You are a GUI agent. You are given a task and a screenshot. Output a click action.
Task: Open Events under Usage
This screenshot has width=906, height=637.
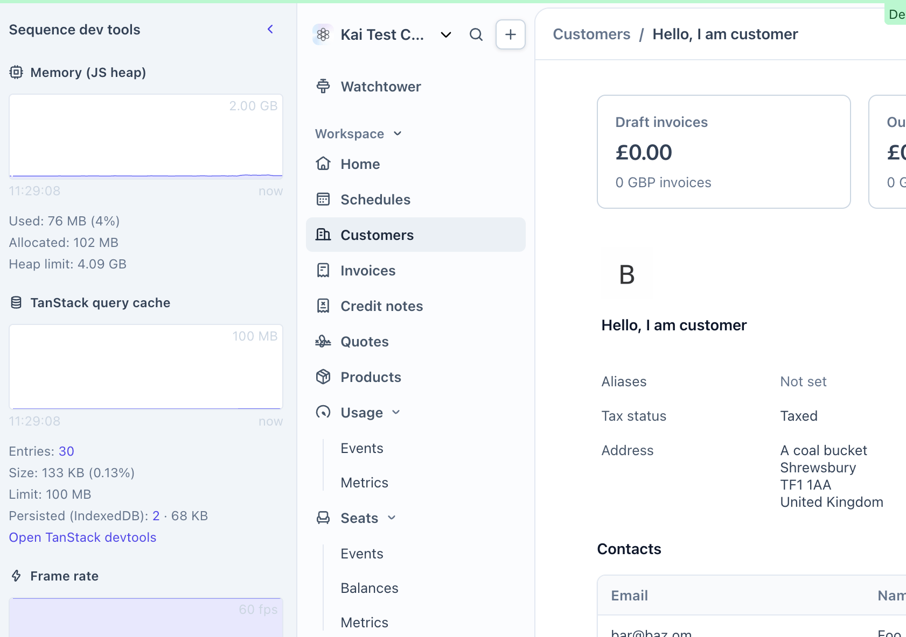362,448
